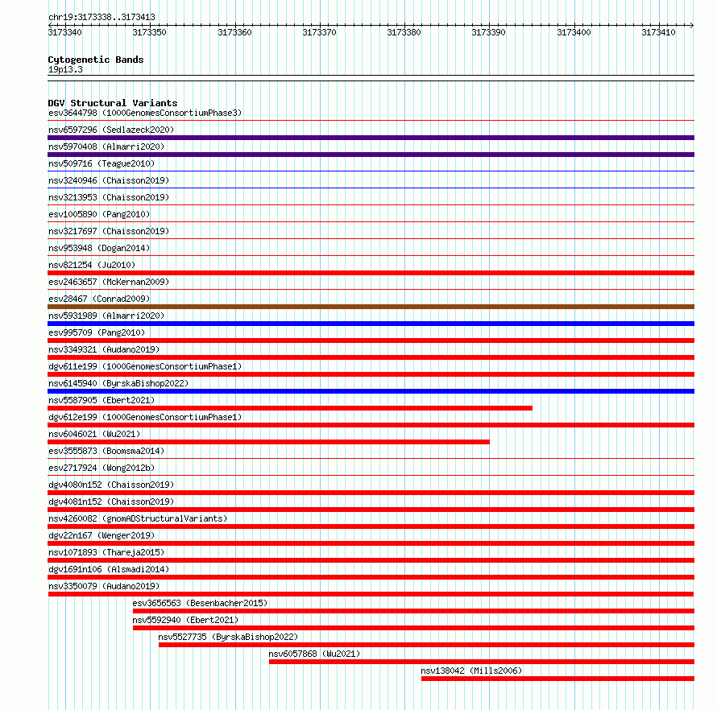Open esv2463657 (McKernan2009) variant
This screenshot has width=717, height=710.
coord(109,282)
